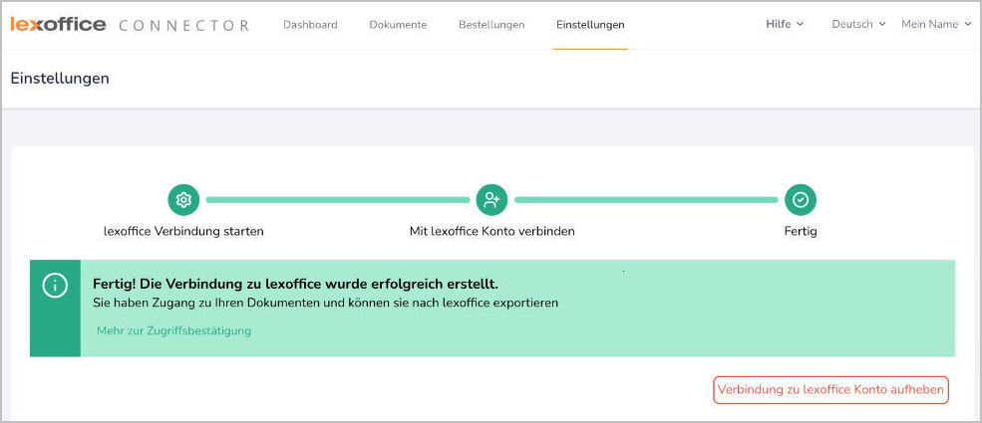Click the 'Fertig' step label

[801, 231]
